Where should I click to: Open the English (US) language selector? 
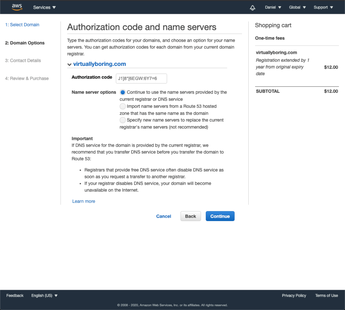coord(44,296)
